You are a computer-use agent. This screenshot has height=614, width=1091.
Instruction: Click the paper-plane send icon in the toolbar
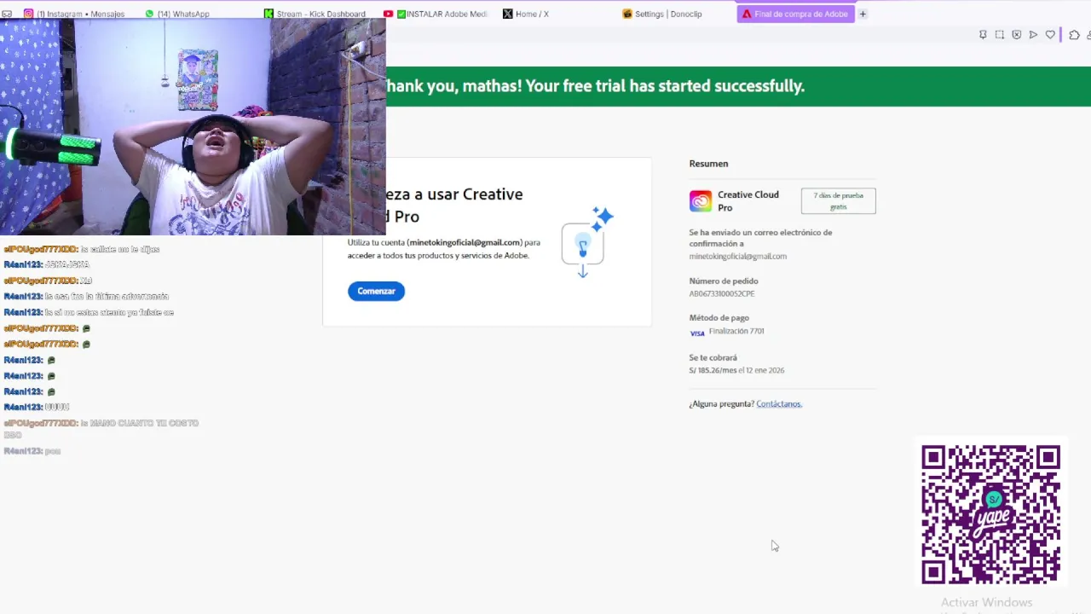[1033, 35]
